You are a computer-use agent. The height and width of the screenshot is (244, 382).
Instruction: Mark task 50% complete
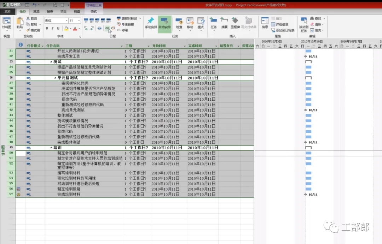tap(97, 20)
